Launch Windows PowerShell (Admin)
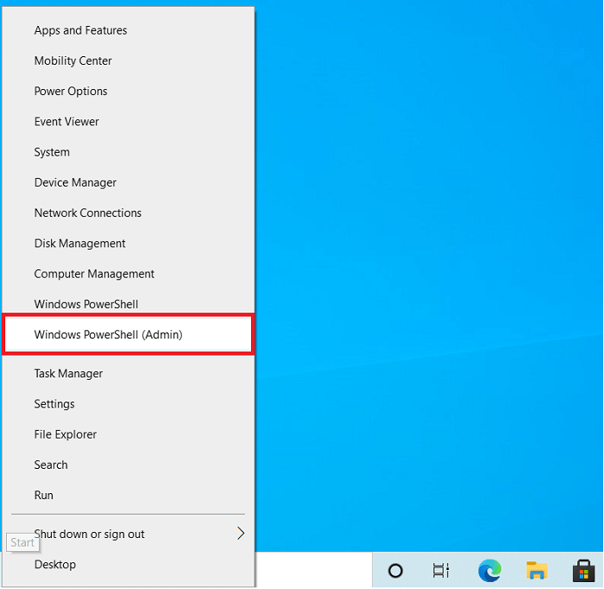Viewport: 604px width, 589px height. pos(129,334)
